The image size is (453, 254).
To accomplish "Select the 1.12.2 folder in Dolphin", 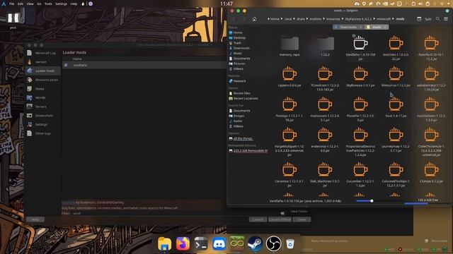I will [x=325, y=45].
